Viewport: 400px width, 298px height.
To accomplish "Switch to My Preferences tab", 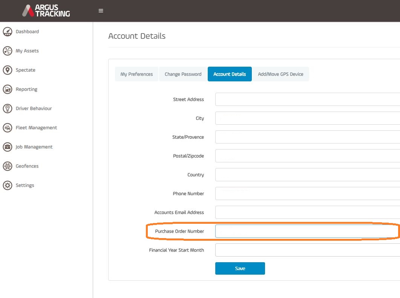I will (136, 74).
